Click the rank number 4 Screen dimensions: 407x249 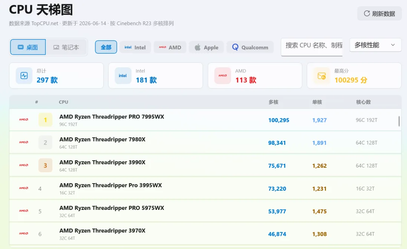pyautogui.click(x=40, y=188)
